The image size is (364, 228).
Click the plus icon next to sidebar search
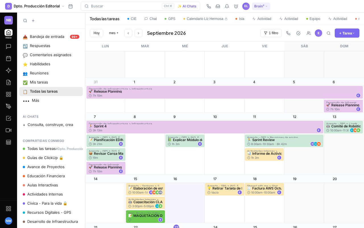click(x=33, y=21)
